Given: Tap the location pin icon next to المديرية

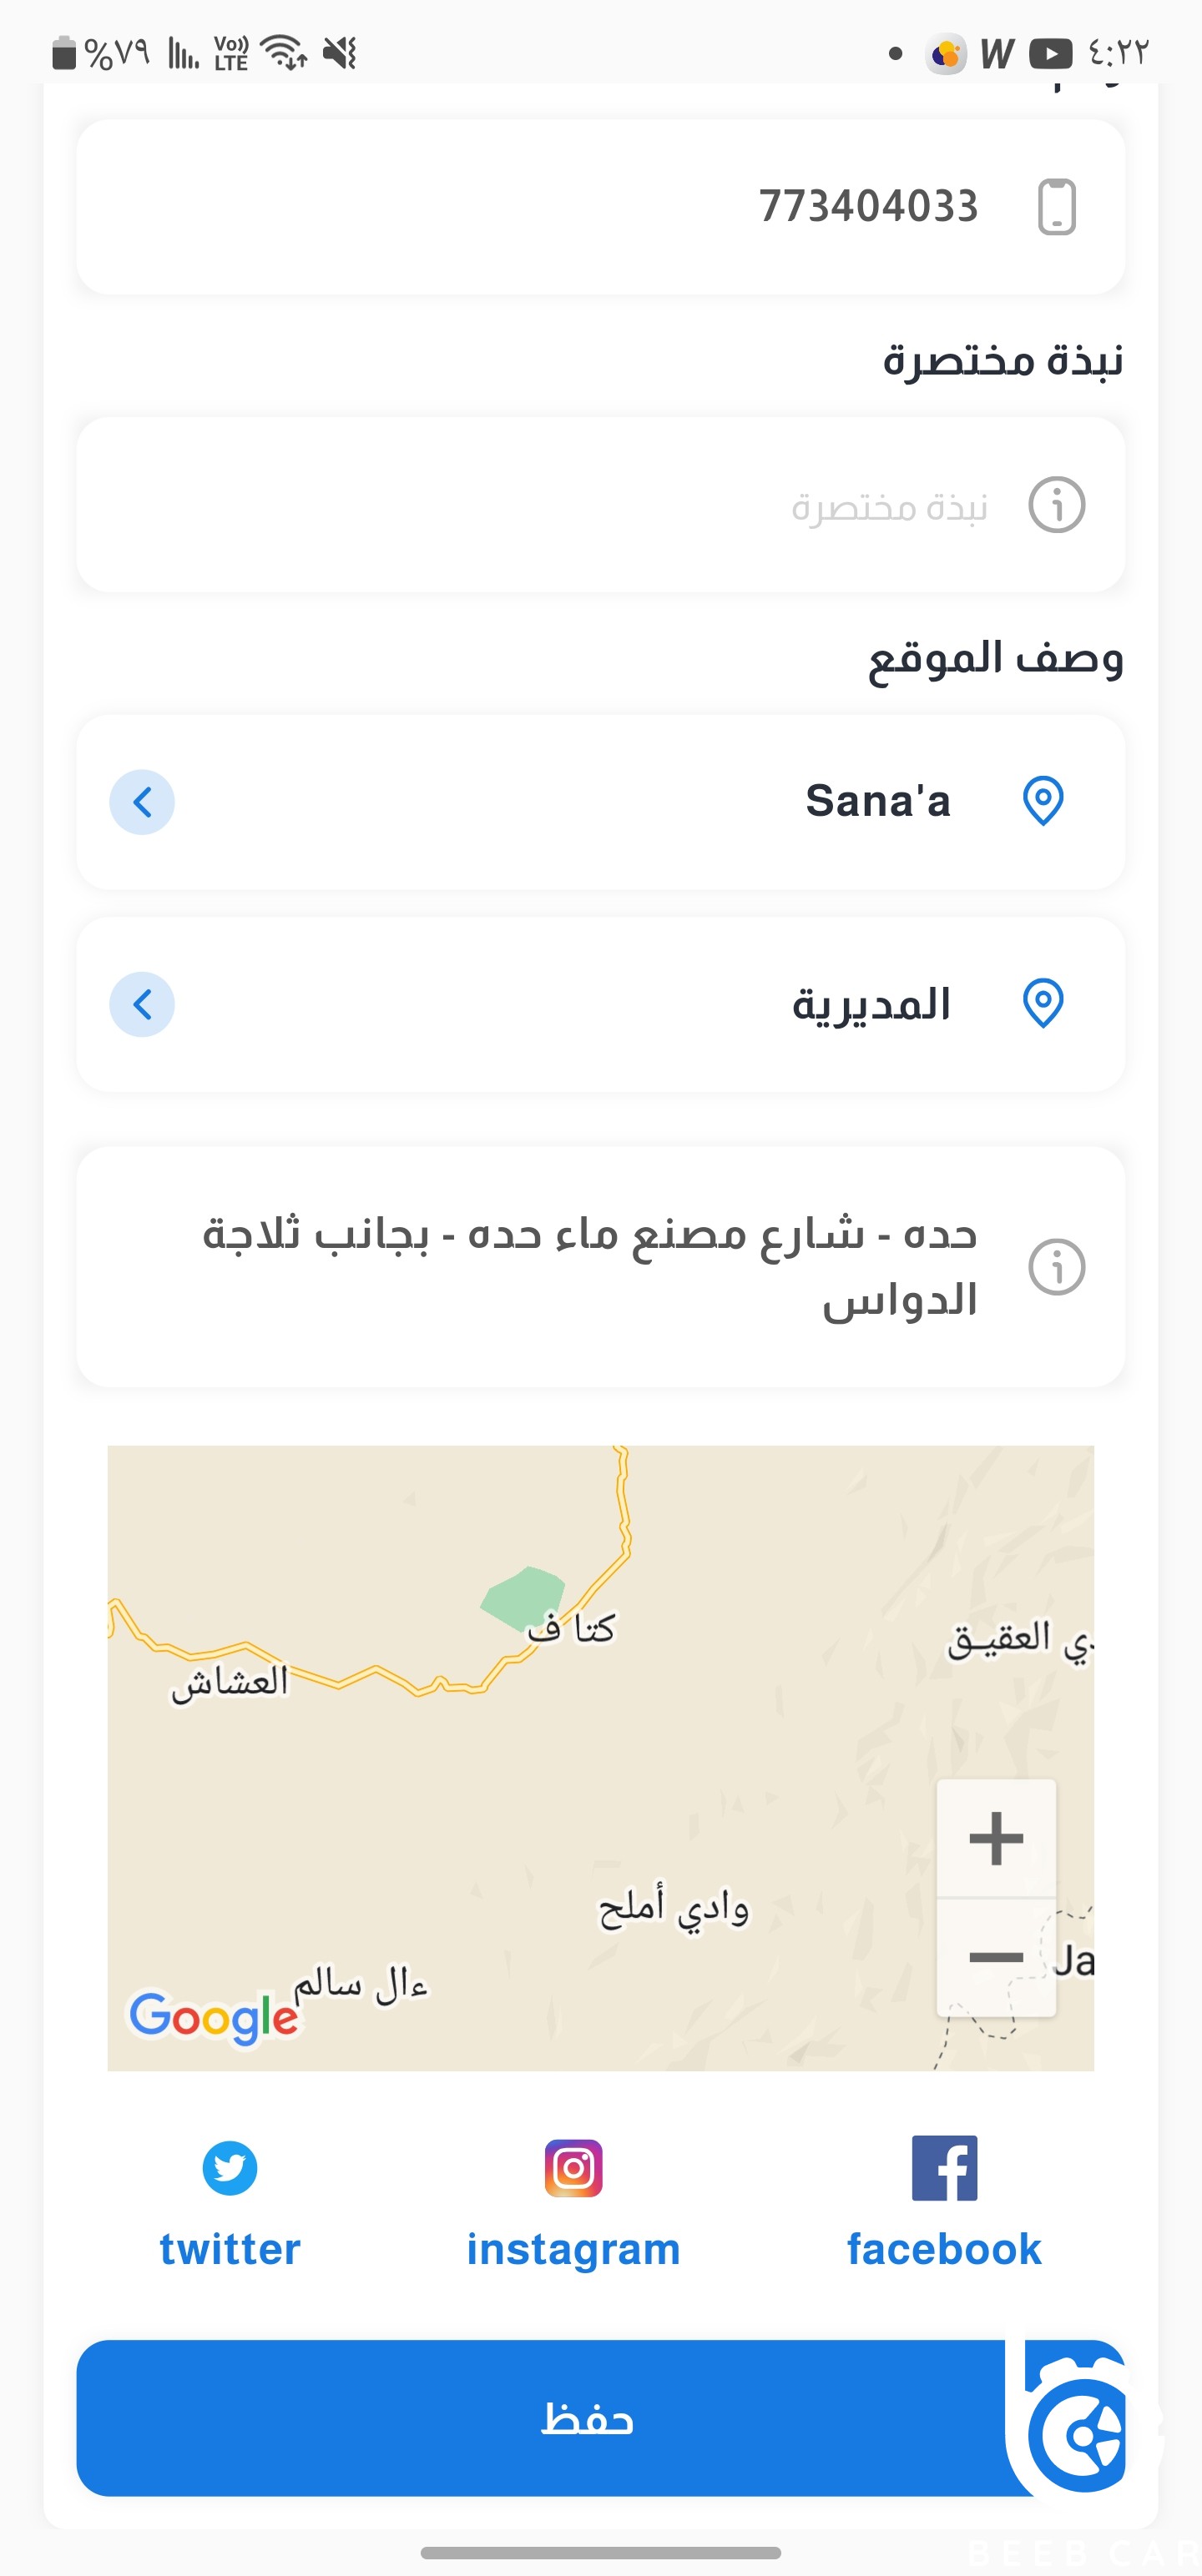Looking at the screenshot, I should (x=1043, y=1003).
